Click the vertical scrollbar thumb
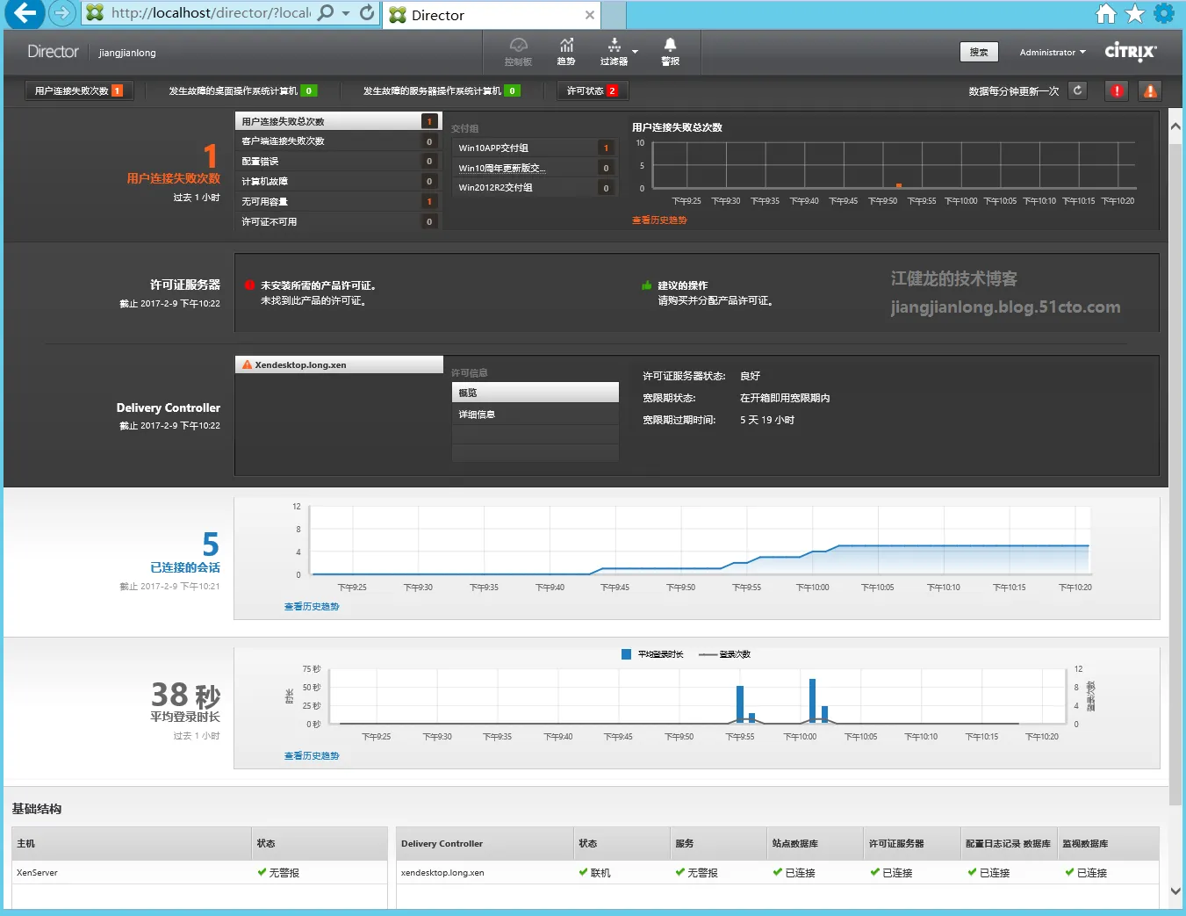This screenshot has width=1186, height=916. pyautogui.click(x=1175, y=474)
